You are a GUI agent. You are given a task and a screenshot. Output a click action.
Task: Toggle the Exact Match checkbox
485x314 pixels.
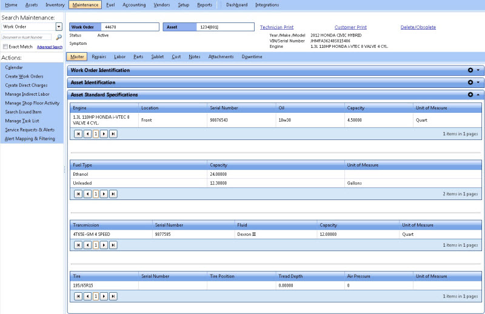pyautogui.click(x=5, y=47)
